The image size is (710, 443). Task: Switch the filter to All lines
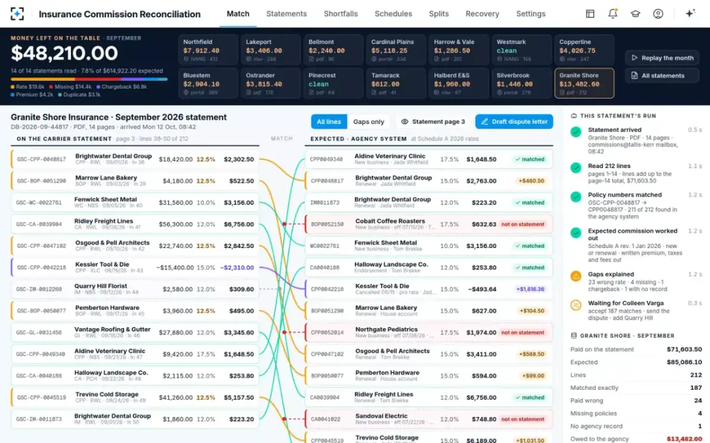pyautogui.click(x=329, y=122)
